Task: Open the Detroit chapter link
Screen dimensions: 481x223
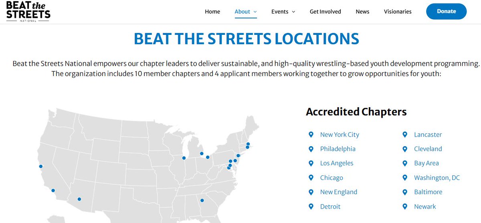Action: (330, 207)
